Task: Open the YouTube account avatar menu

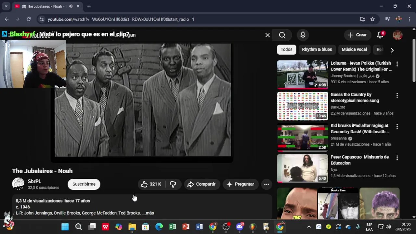Action: tap(397, 35)
